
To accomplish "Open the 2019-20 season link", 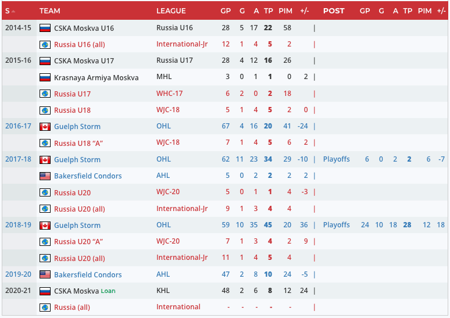I will pyautogui.click(x=17, y=274).
